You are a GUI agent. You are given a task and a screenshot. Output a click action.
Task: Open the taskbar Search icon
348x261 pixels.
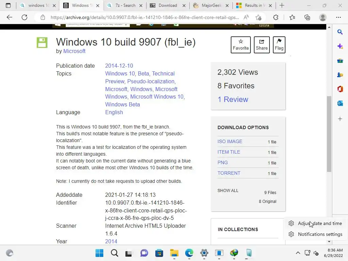[115, 253]
